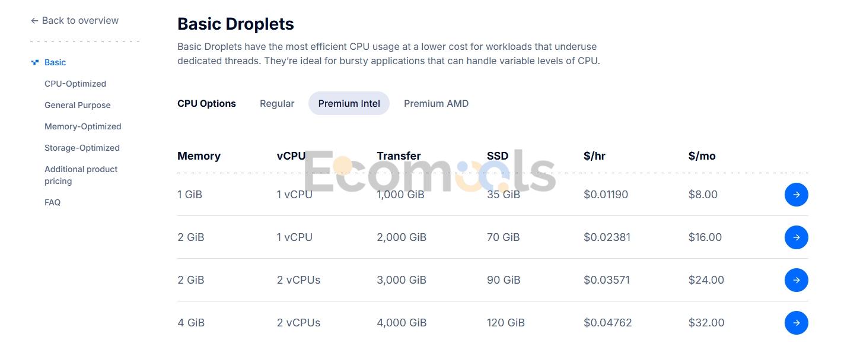Open General Purpose pricing in sidebar
The height and width of the screenshot is (343, 860).
click(x=78, y=105)
